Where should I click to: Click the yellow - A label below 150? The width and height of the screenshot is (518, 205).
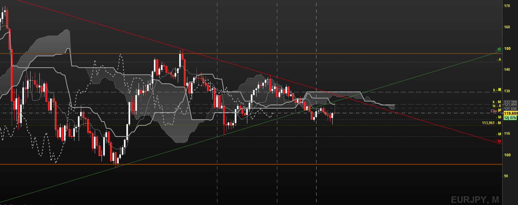[499, 60]
